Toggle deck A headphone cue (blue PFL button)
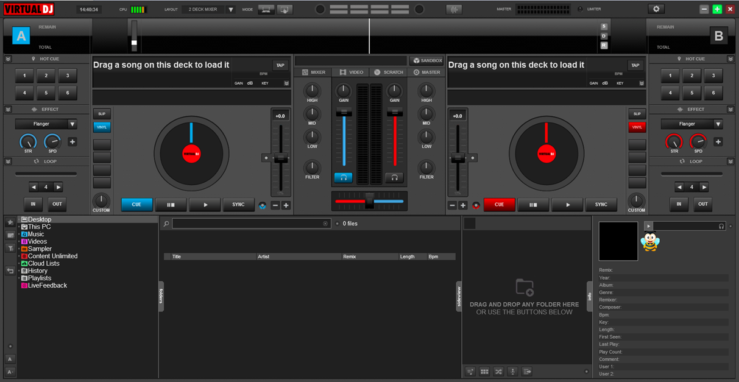Screen dimensions: 739x382 tap(343, 177)
